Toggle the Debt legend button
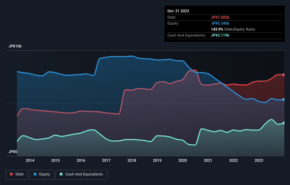290x185 pixels. pos(17,174)
